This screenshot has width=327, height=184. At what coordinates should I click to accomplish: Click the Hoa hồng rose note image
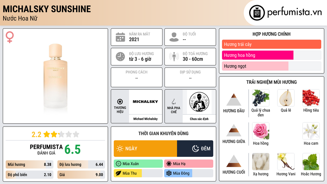click(x=261, y=131)
